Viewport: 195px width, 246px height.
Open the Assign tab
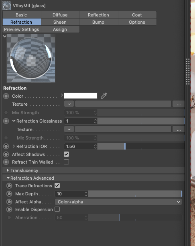[x=60, y=29]
